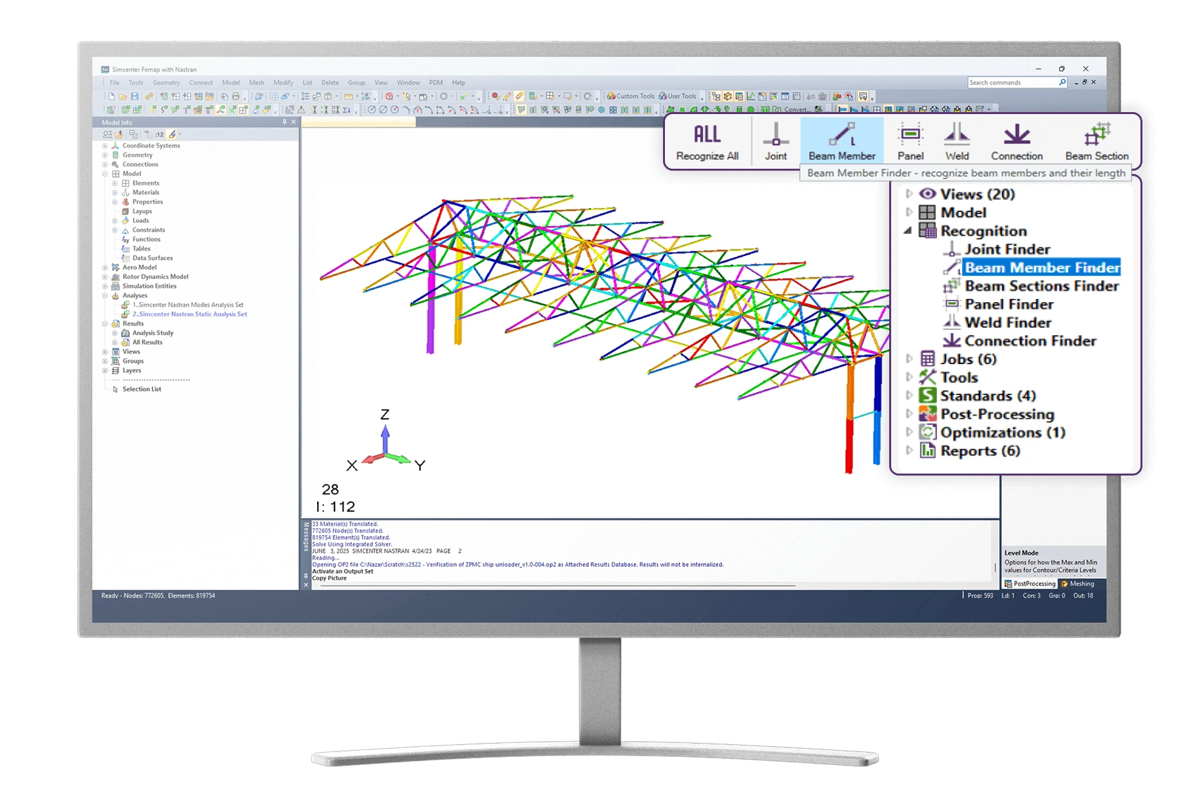
Task: Click the Weld Finder tree icon
Action: point(951,322)
